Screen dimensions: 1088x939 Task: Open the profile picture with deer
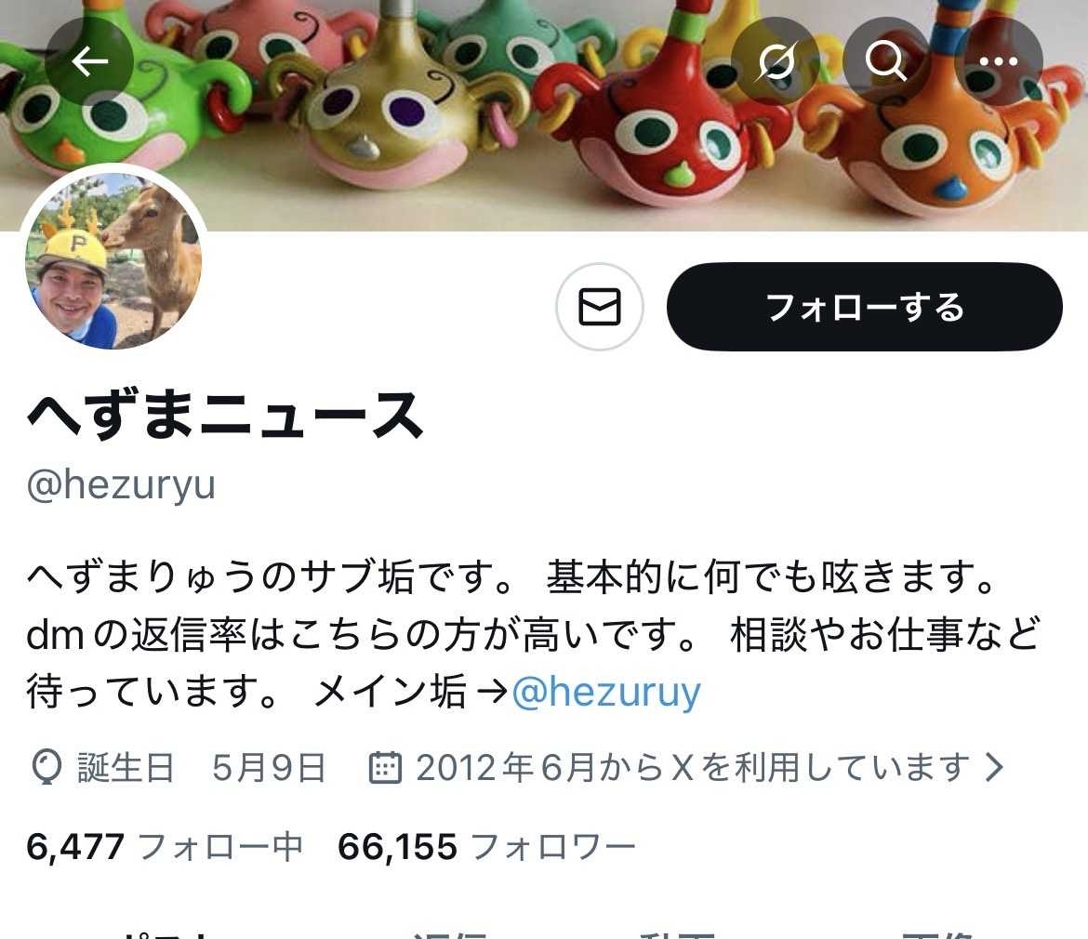point(113,258)
